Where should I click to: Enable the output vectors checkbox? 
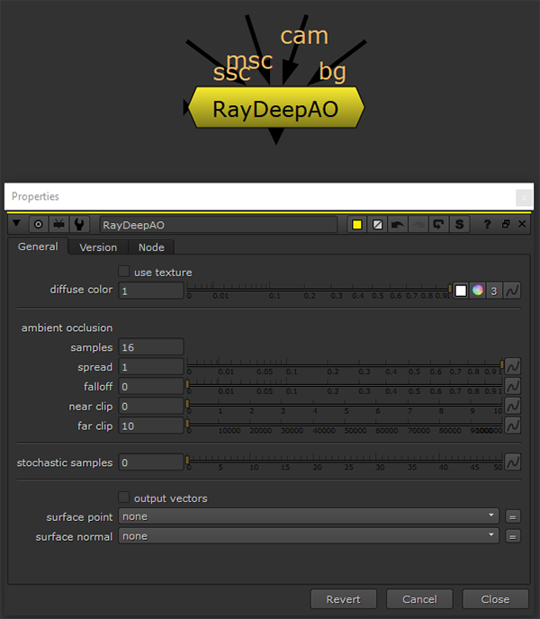[124, 498]
